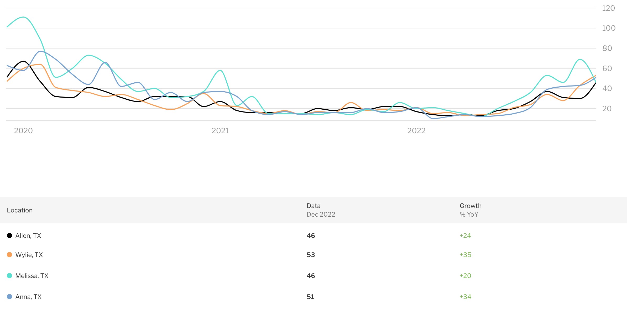Viewport: 627px width, 310px height.
Task: Select the Wylie, TX location label
Action: pyautogui.click(x=29, y=255)
